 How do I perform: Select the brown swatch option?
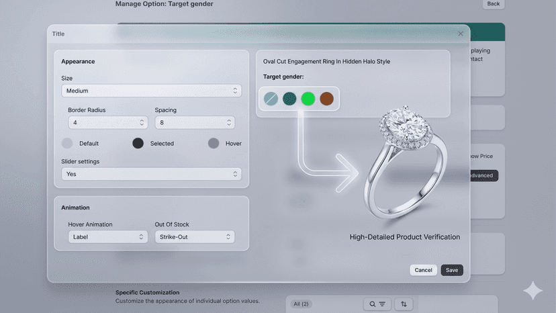pyautogui.click(x=326, y=99)
